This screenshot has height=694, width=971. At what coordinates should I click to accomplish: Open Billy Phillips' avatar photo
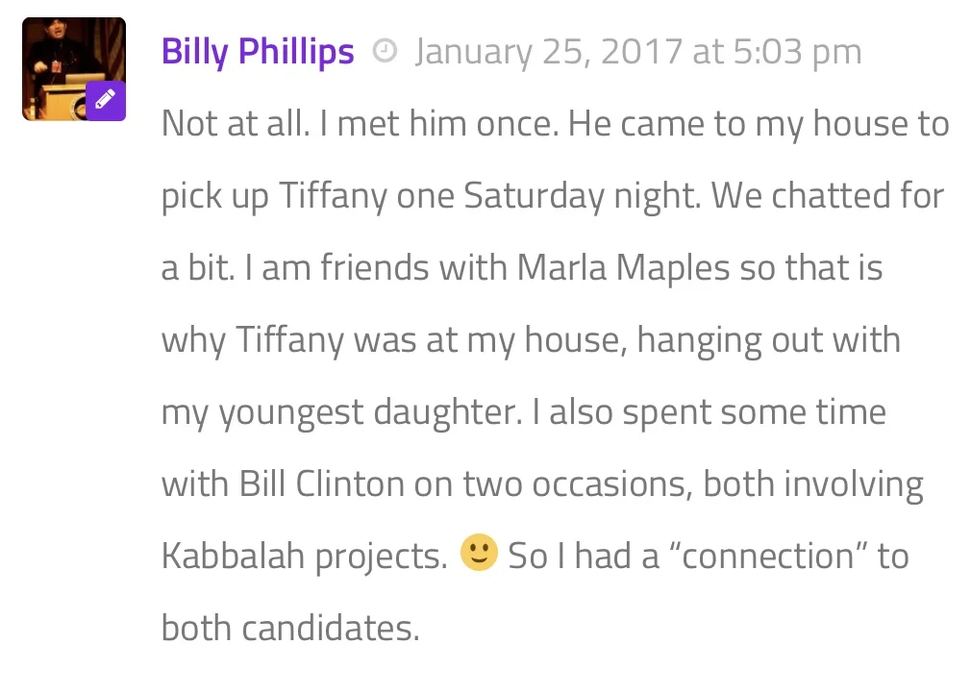(x=74, y=68)
